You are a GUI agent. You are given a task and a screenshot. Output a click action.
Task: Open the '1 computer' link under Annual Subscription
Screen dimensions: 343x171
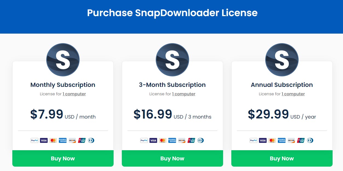click(x=293, y=94)
